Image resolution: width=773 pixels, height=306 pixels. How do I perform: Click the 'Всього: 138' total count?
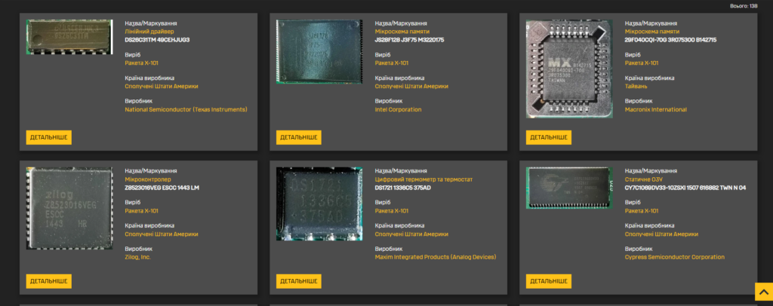tap(744, 6)
